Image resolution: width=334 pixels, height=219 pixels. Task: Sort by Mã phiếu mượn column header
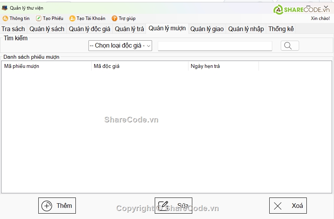coord(46,66)
